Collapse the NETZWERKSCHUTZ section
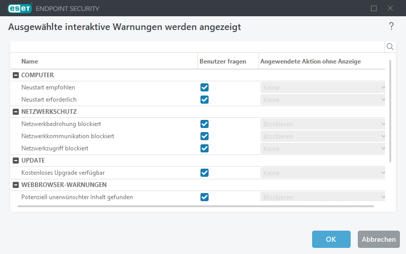The height and width of the screenshot is (254, 406). tap(16, 112)
